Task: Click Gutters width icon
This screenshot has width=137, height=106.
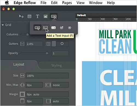Action: click(22, 44)
